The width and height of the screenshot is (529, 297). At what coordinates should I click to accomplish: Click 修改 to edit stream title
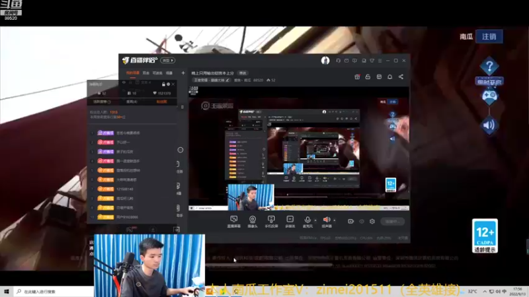[243, 73]
